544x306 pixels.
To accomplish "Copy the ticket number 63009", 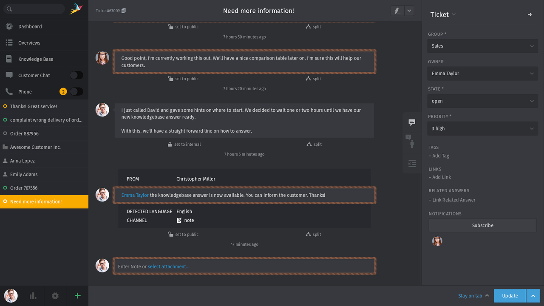I will [x=123, y=10].
